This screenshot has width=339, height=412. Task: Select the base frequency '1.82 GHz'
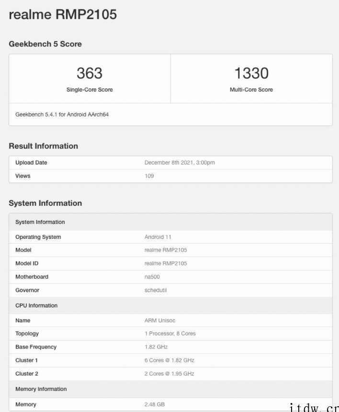(156, 347)
